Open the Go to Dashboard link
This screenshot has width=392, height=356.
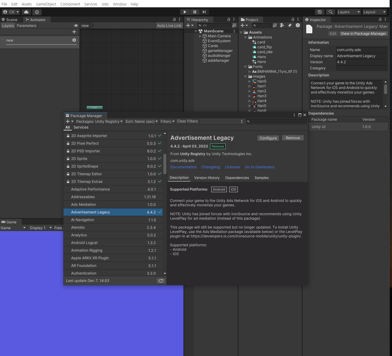tap(260, 167)
